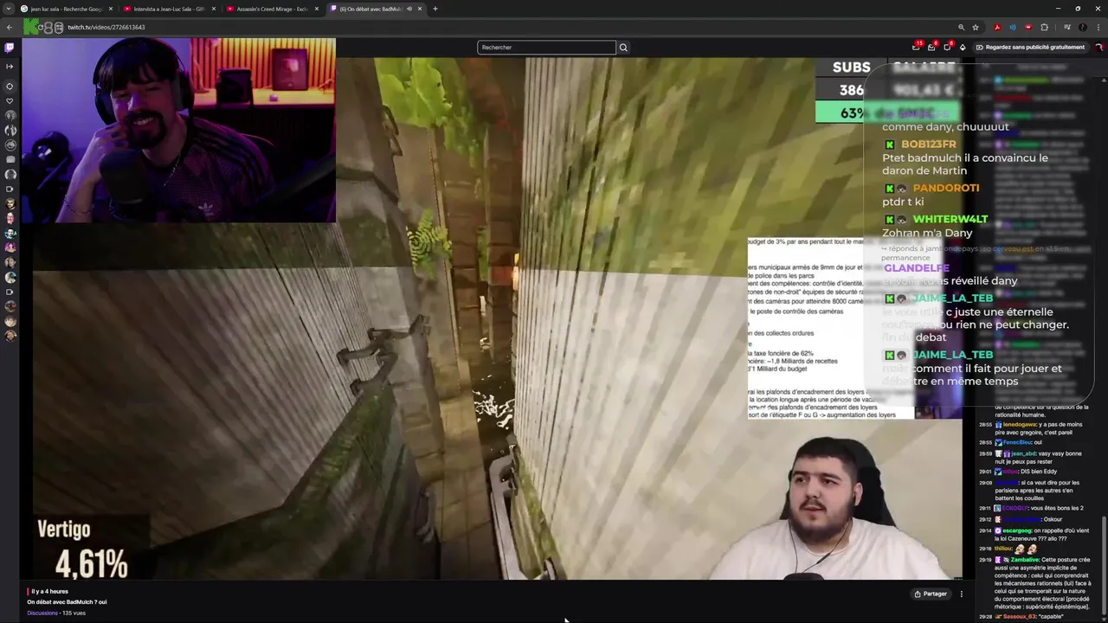Open the Twitch user avatar menu

click(x=1098, y=48)
